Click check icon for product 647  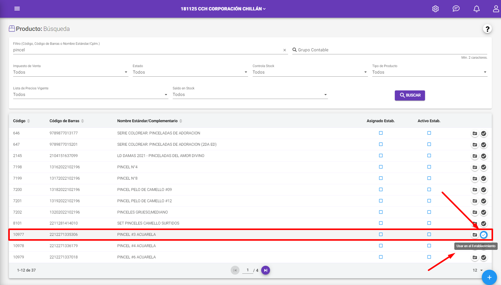484,145
